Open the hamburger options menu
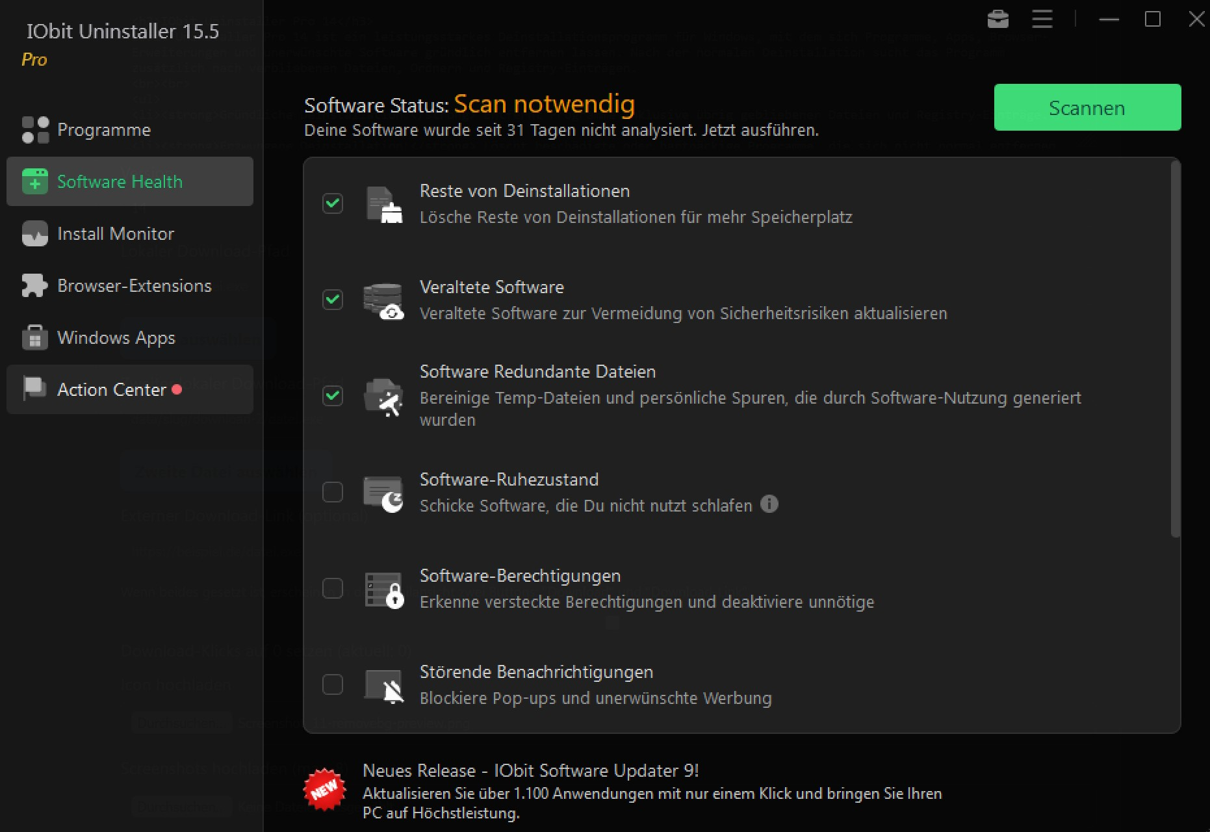This screenshot has height=832, width=1210. [x=1042, y=19]
